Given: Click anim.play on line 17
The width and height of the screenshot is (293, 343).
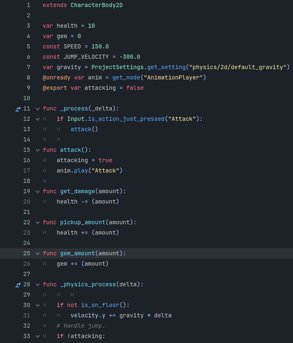Looking at the screenshot, I should (73, 170).
